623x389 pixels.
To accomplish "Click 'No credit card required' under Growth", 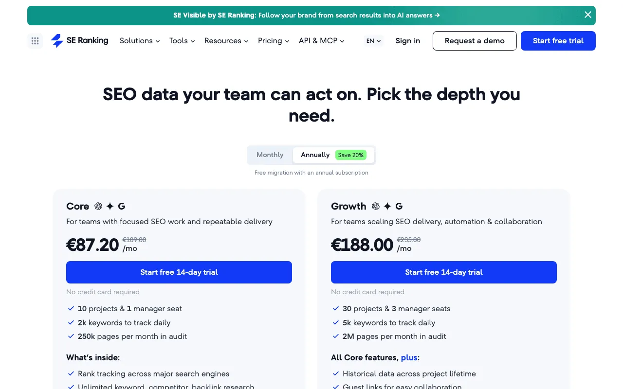I will tap(367, 292).
